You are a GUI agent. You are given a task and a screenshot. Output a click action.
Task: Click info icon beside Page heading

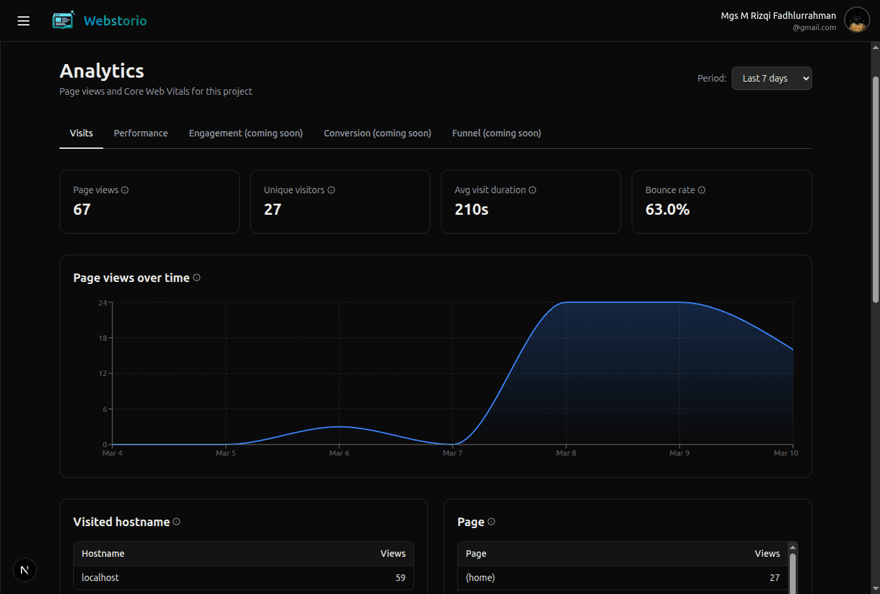(491, 522)
